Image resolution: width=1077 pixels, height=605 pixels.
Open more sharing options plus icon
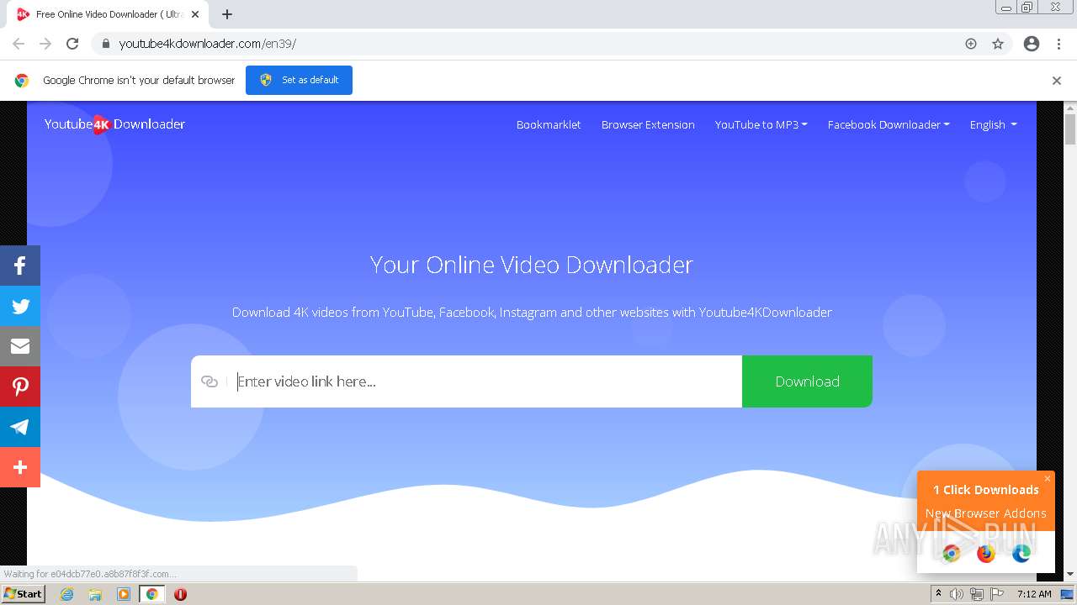(20, 467)
